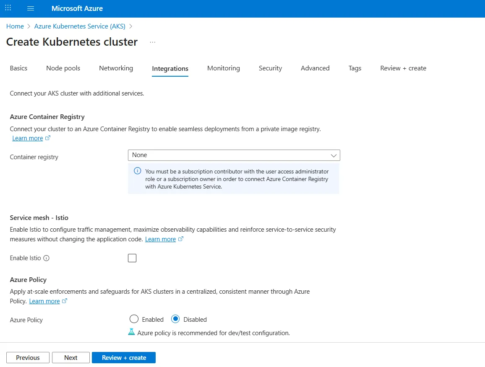This screenshot has height=367, width=485.
Task: Select the Disabled radio for Azure Policy
Action: coord(175,319)
